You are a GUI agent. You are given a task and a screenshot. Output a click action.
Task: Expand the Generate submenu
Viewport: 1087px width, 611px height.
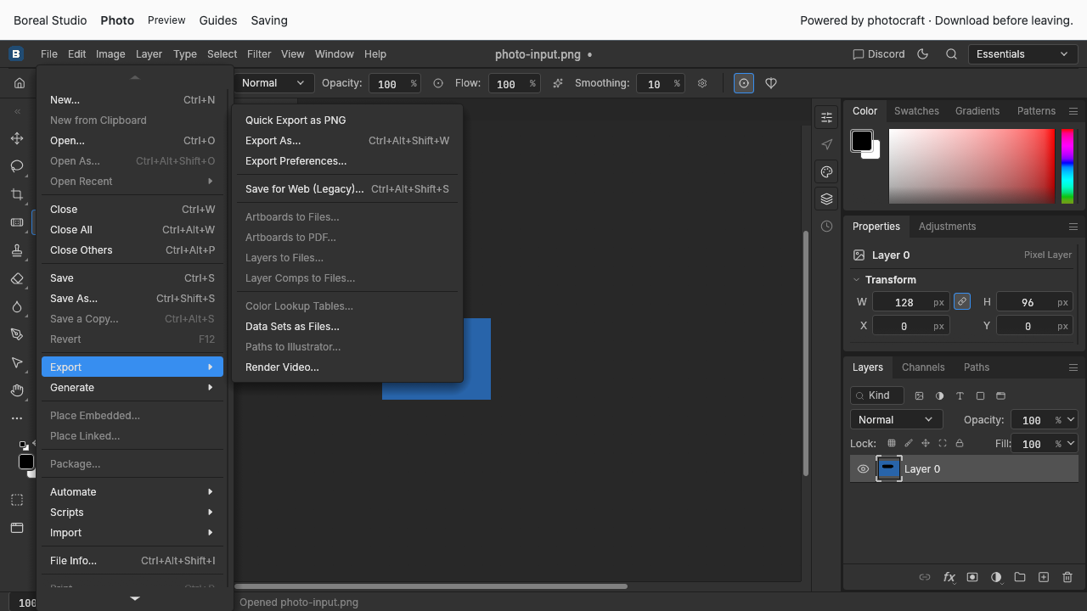[x=132, y=388]
